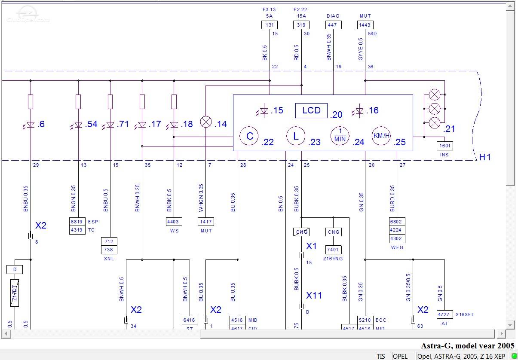Open MUT reference box 1443
This screenshot has width=518, height=360.
tap(365, 25)
